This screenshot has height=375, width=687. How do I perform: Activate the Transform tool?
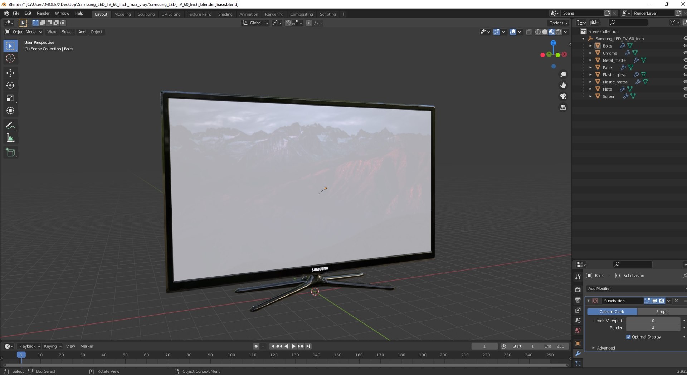coord(10,111)
